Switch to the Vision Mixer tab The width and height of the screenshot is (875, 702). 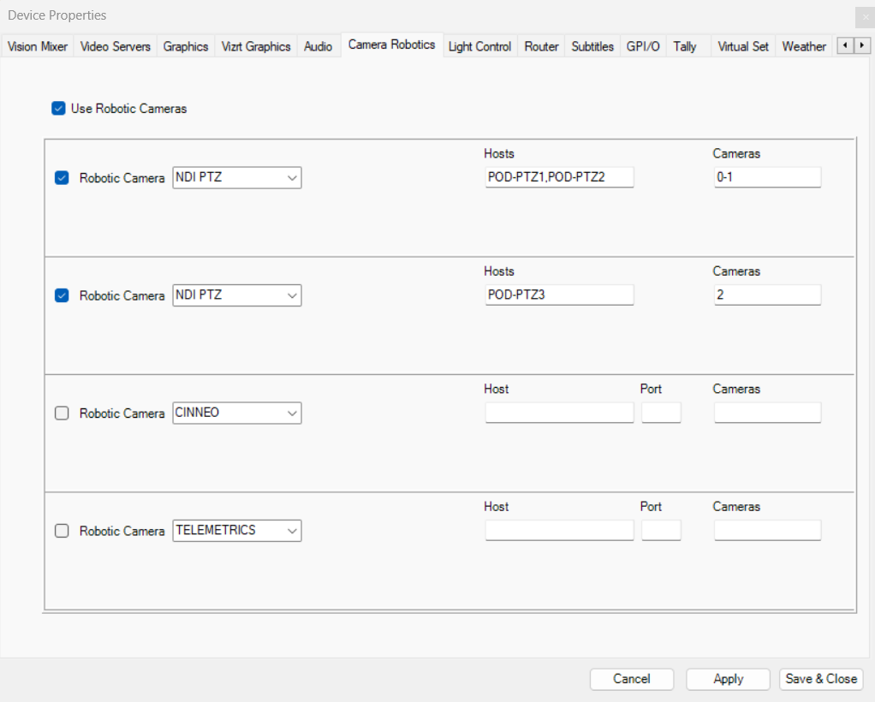(x=38, y=47)
